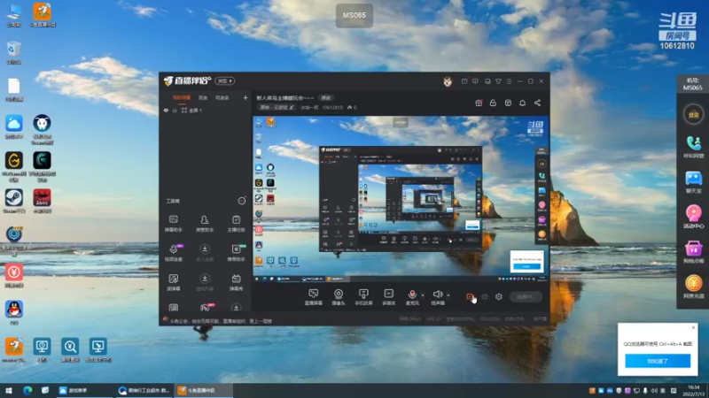This screenshot has width=709, height=398.
Task: Toggle visibility of the 全屏 1 source
Action: pyautogui.click(x=166, y=111)
